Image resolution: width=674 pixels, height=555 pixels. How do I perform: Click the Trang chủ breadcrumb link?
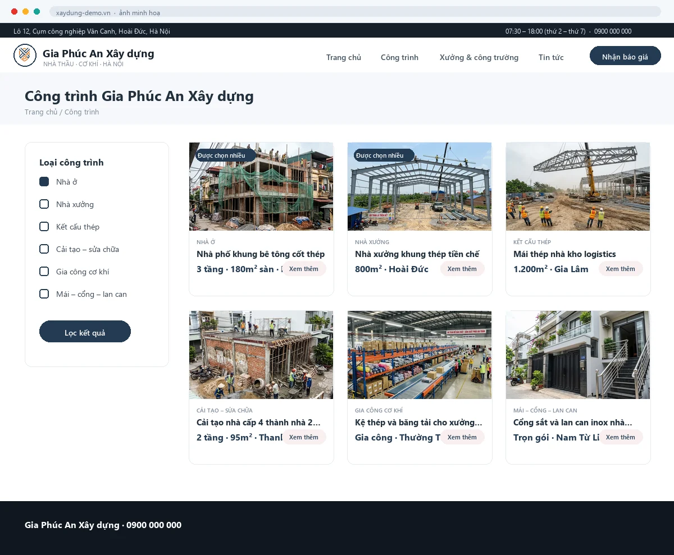pos(41,112)
